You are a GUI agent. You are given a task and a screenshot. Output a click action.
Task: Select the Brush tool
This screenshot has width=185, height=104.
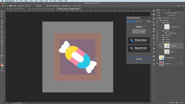pyautogui.click(x=2, y=29)
